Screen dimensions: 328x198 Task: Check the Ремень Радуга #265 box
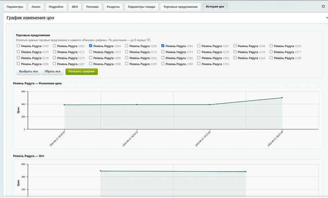coord(127,46)
